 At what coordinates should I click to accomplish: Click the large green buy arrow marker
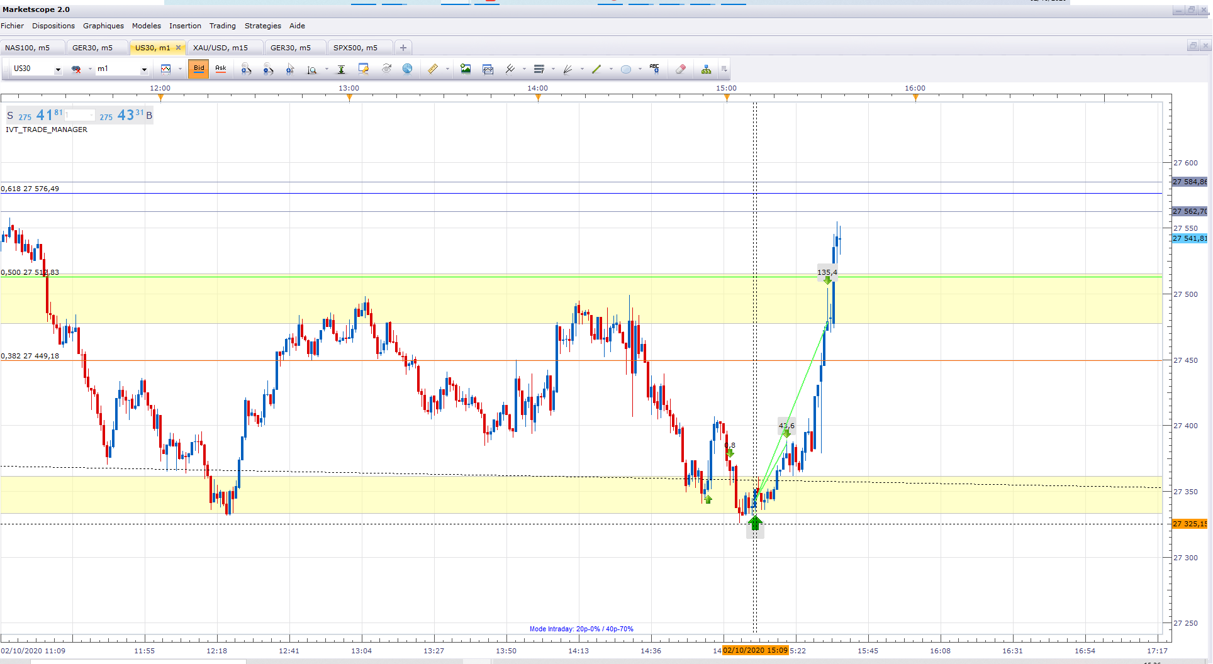(x=755, y=523)
